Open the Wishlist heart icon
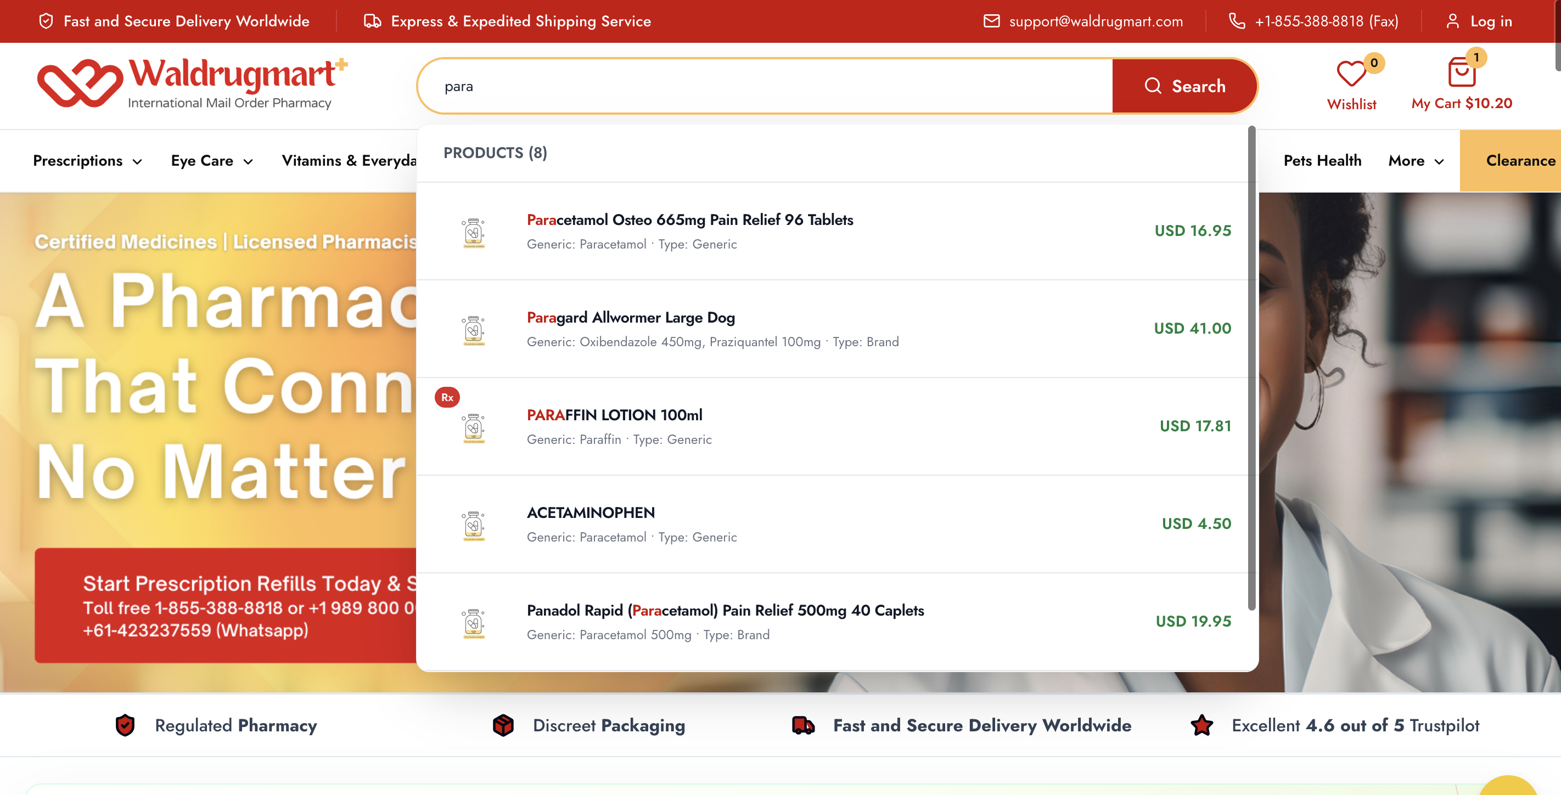The height and width of the screenshot is (795, 1561). (1351, 74)
